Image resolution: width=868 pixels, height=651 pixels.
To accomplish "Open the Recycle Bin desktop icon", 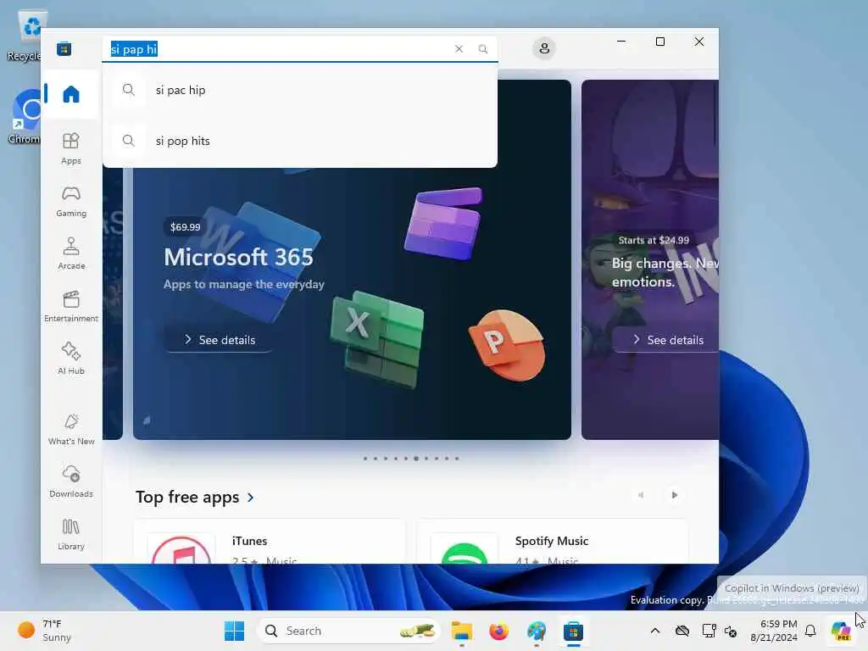I will tap(24, 36).
